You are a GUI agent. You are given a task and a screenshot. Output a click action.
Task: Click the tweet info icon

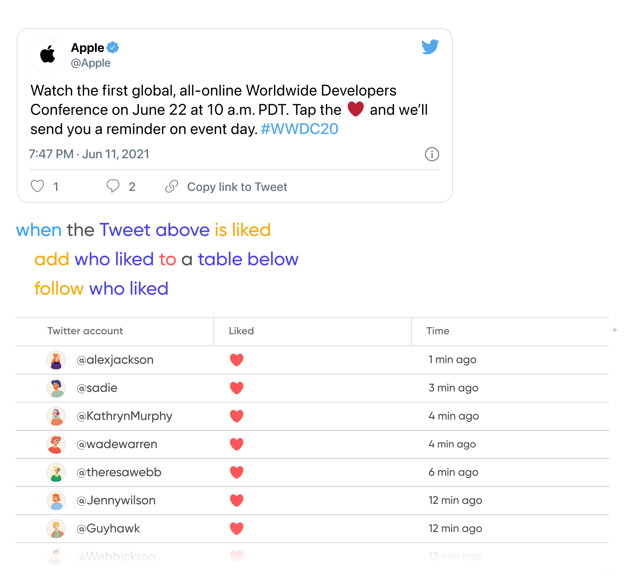pyautogui.click(x=431, y=154)
